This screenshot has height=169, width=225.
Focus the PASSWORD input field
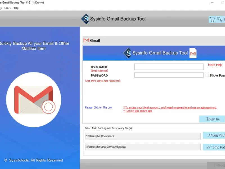tap(169, 75)
